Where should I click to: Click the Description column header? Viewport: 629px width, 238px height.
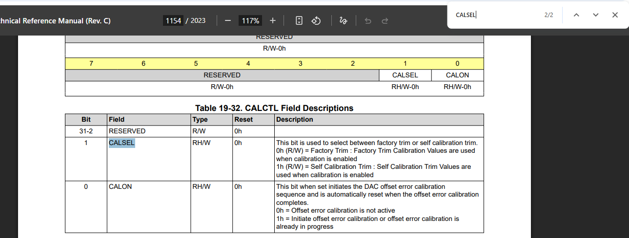(x=295, y=119)
